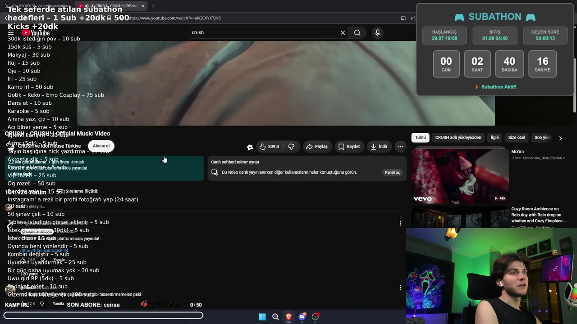577x324 pixels.
Task: Open Discord from the taskbar
Action: [302, 317]
